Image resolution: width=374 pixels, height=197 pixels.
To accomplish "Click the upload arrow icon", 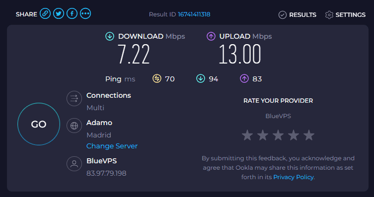I will point(211,36).
